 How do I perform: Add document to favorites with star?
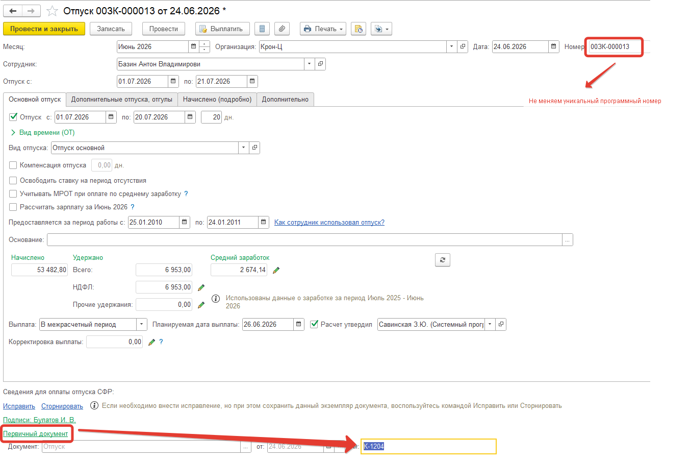pos(52,11)
